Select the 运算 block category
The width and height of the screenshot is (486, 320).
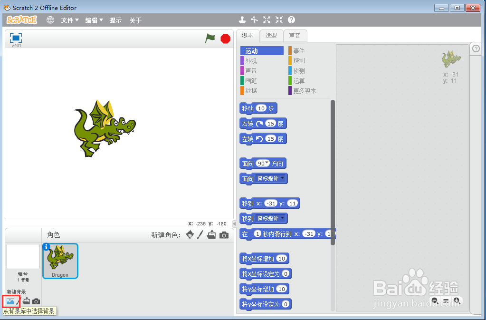309,81
